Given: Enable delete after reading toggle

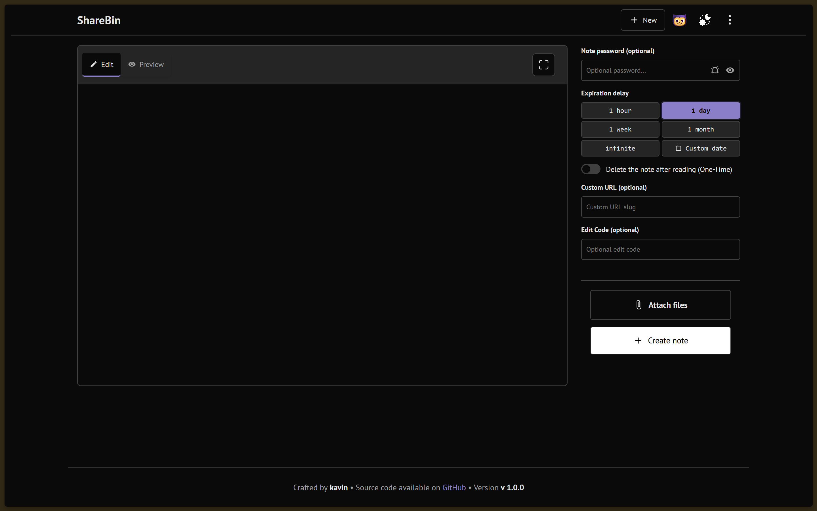Looking at the screenshot, I should click(591, 169).
